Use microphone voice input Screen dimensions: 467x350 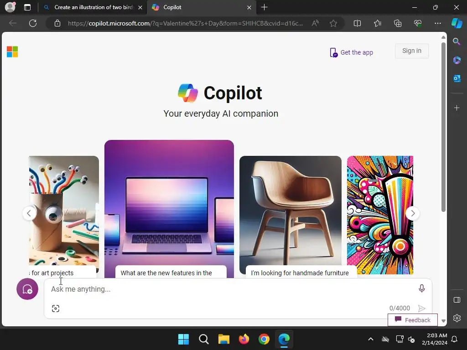tap(421, 288)
